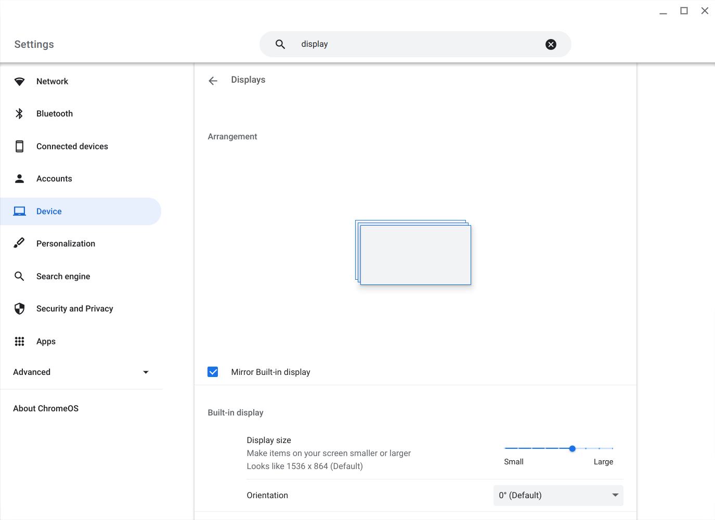
Task: Click the Network wifi icon in sidebar
Action: [19, 82]
